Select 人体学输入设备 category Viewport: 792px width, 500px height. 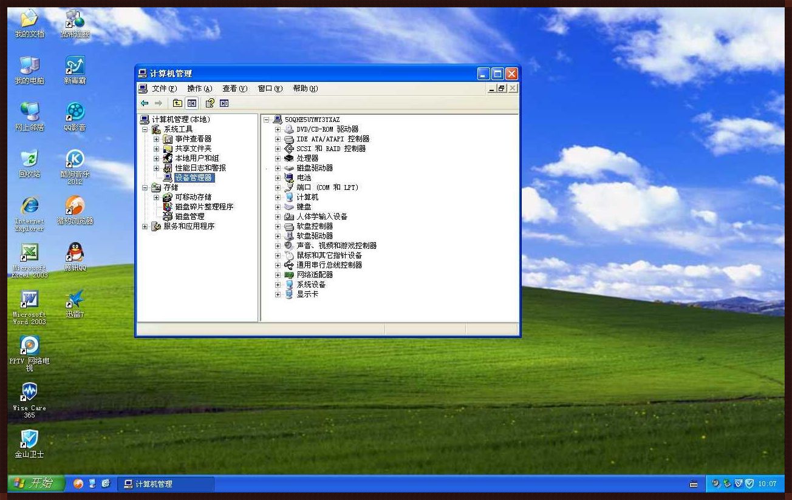(322, 217)
